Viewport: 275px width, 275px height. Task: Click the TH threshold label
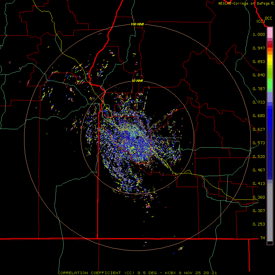point(262,238)
